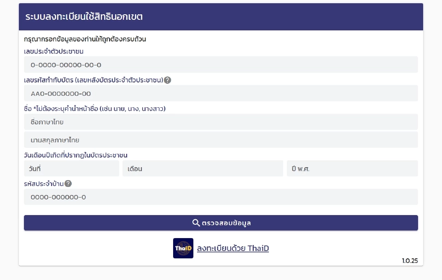Click the ThaiD logo image
This screenshot has height=280, width=442.
183,248
